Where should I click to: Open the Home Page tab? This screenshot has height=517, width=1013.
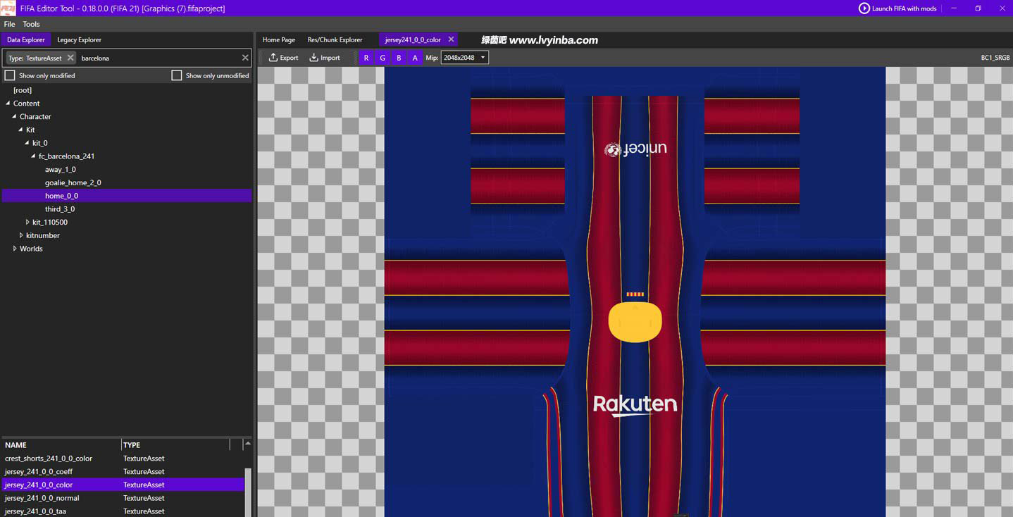tap(279, 39)
